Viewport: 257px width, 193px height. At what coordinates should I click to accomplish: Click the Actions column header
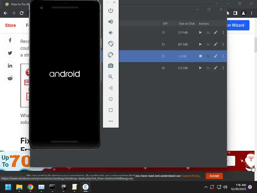212,24
